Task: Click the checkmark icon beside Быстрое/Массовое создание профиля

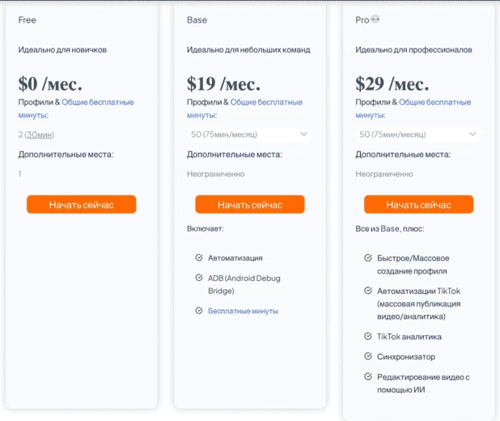Action: [x=368, y=257]
